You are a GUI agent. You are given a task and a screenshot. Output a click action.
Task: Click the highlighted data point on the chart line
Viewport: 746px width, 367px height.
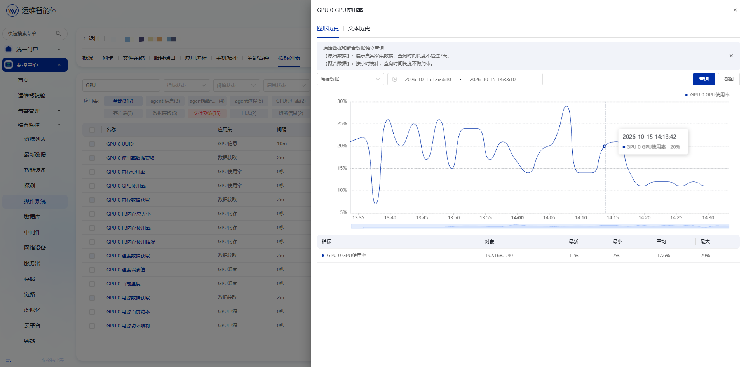(604, 146)
